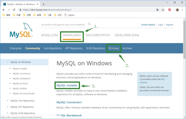This screenshot has width=186, height=119.
Task: Click the browser back arrow
Action: pos(4,10)
